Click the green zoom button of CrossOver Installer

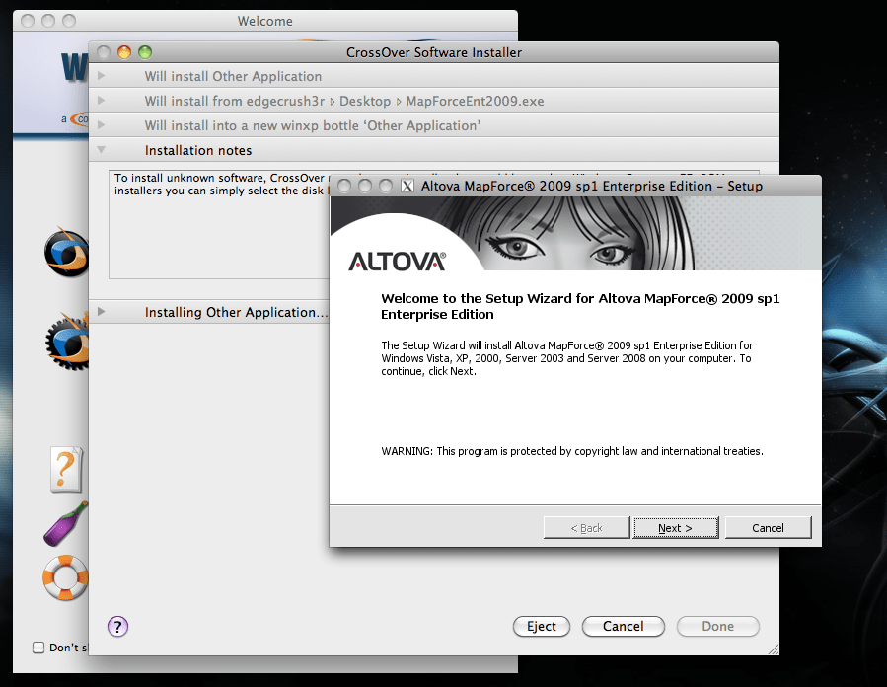(145, 52)
